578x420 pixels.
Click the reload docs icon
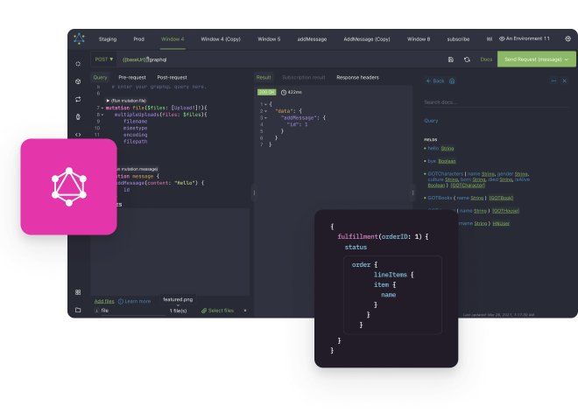point(467,59)
